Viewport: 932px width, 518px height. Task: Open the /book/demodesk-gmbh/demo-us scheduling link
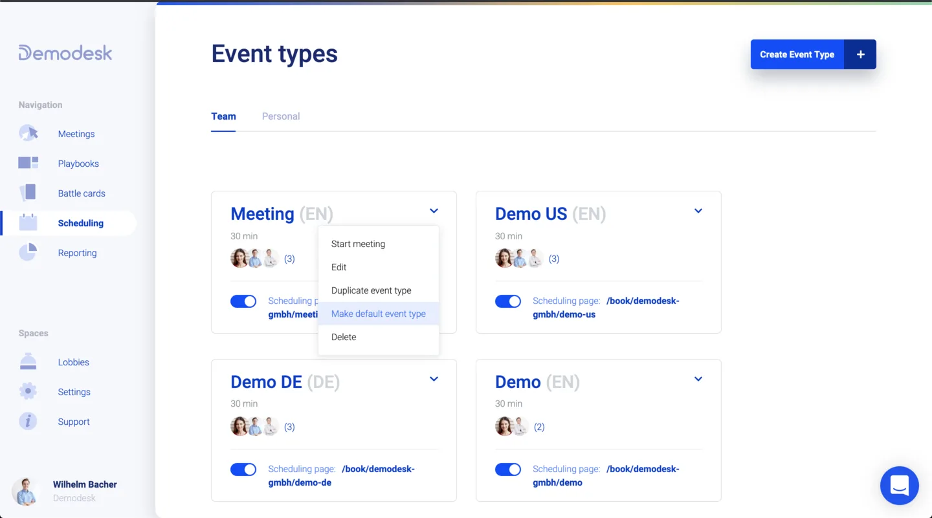pyautogui.click(x=606, y=308)
